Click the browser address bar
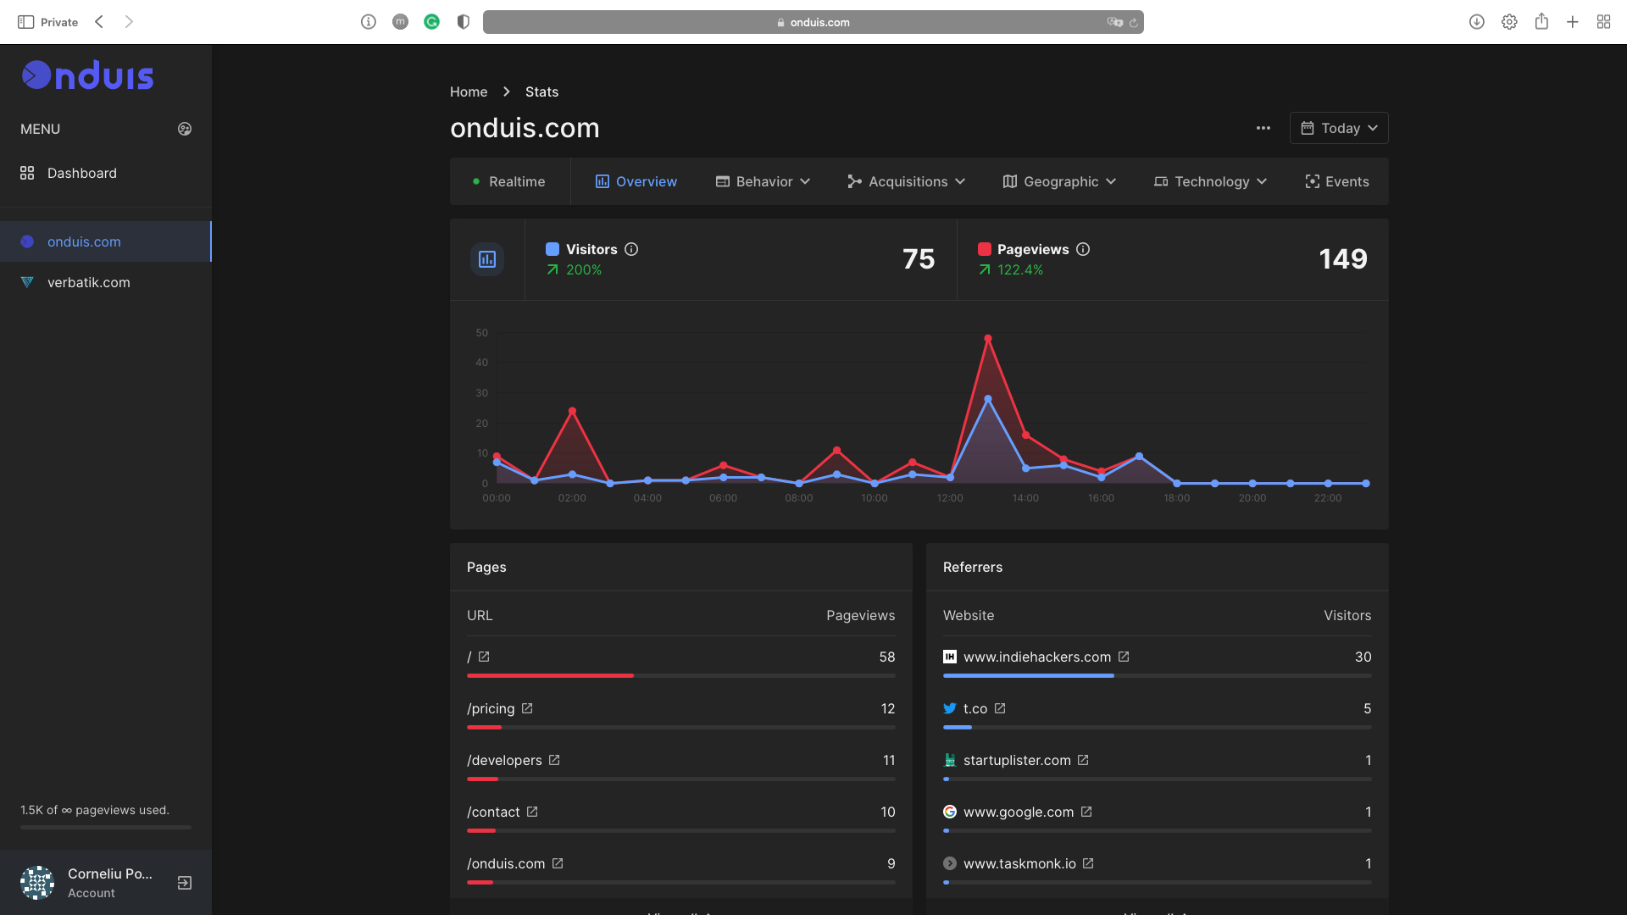This screenshot has height=915, width=1627. pyautogui.click(x=813, y=22)
